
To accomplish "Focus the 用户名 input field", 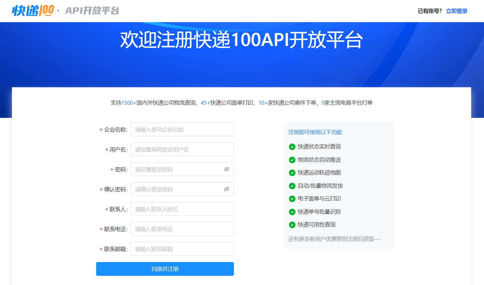I will [182, 149].
